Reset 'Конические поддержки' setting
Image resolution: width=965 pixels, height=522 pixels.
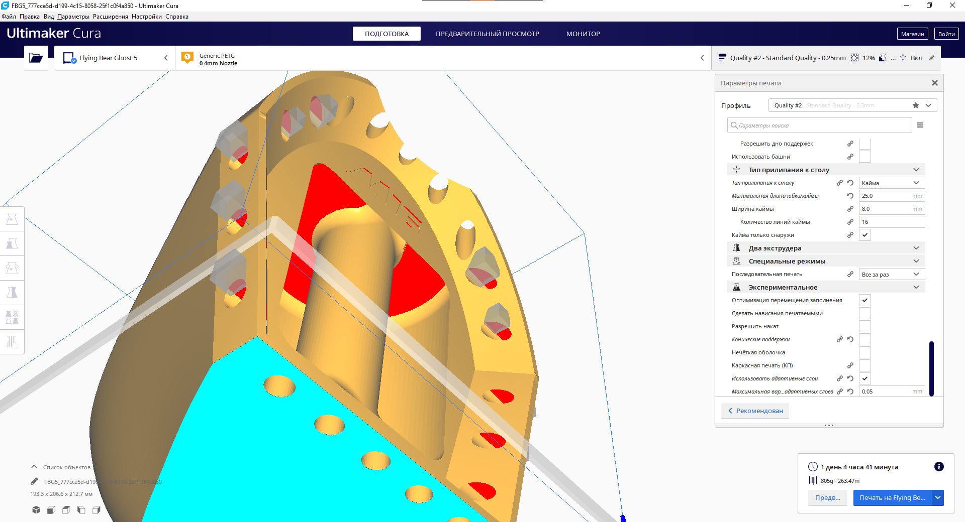tap(850, 339)
